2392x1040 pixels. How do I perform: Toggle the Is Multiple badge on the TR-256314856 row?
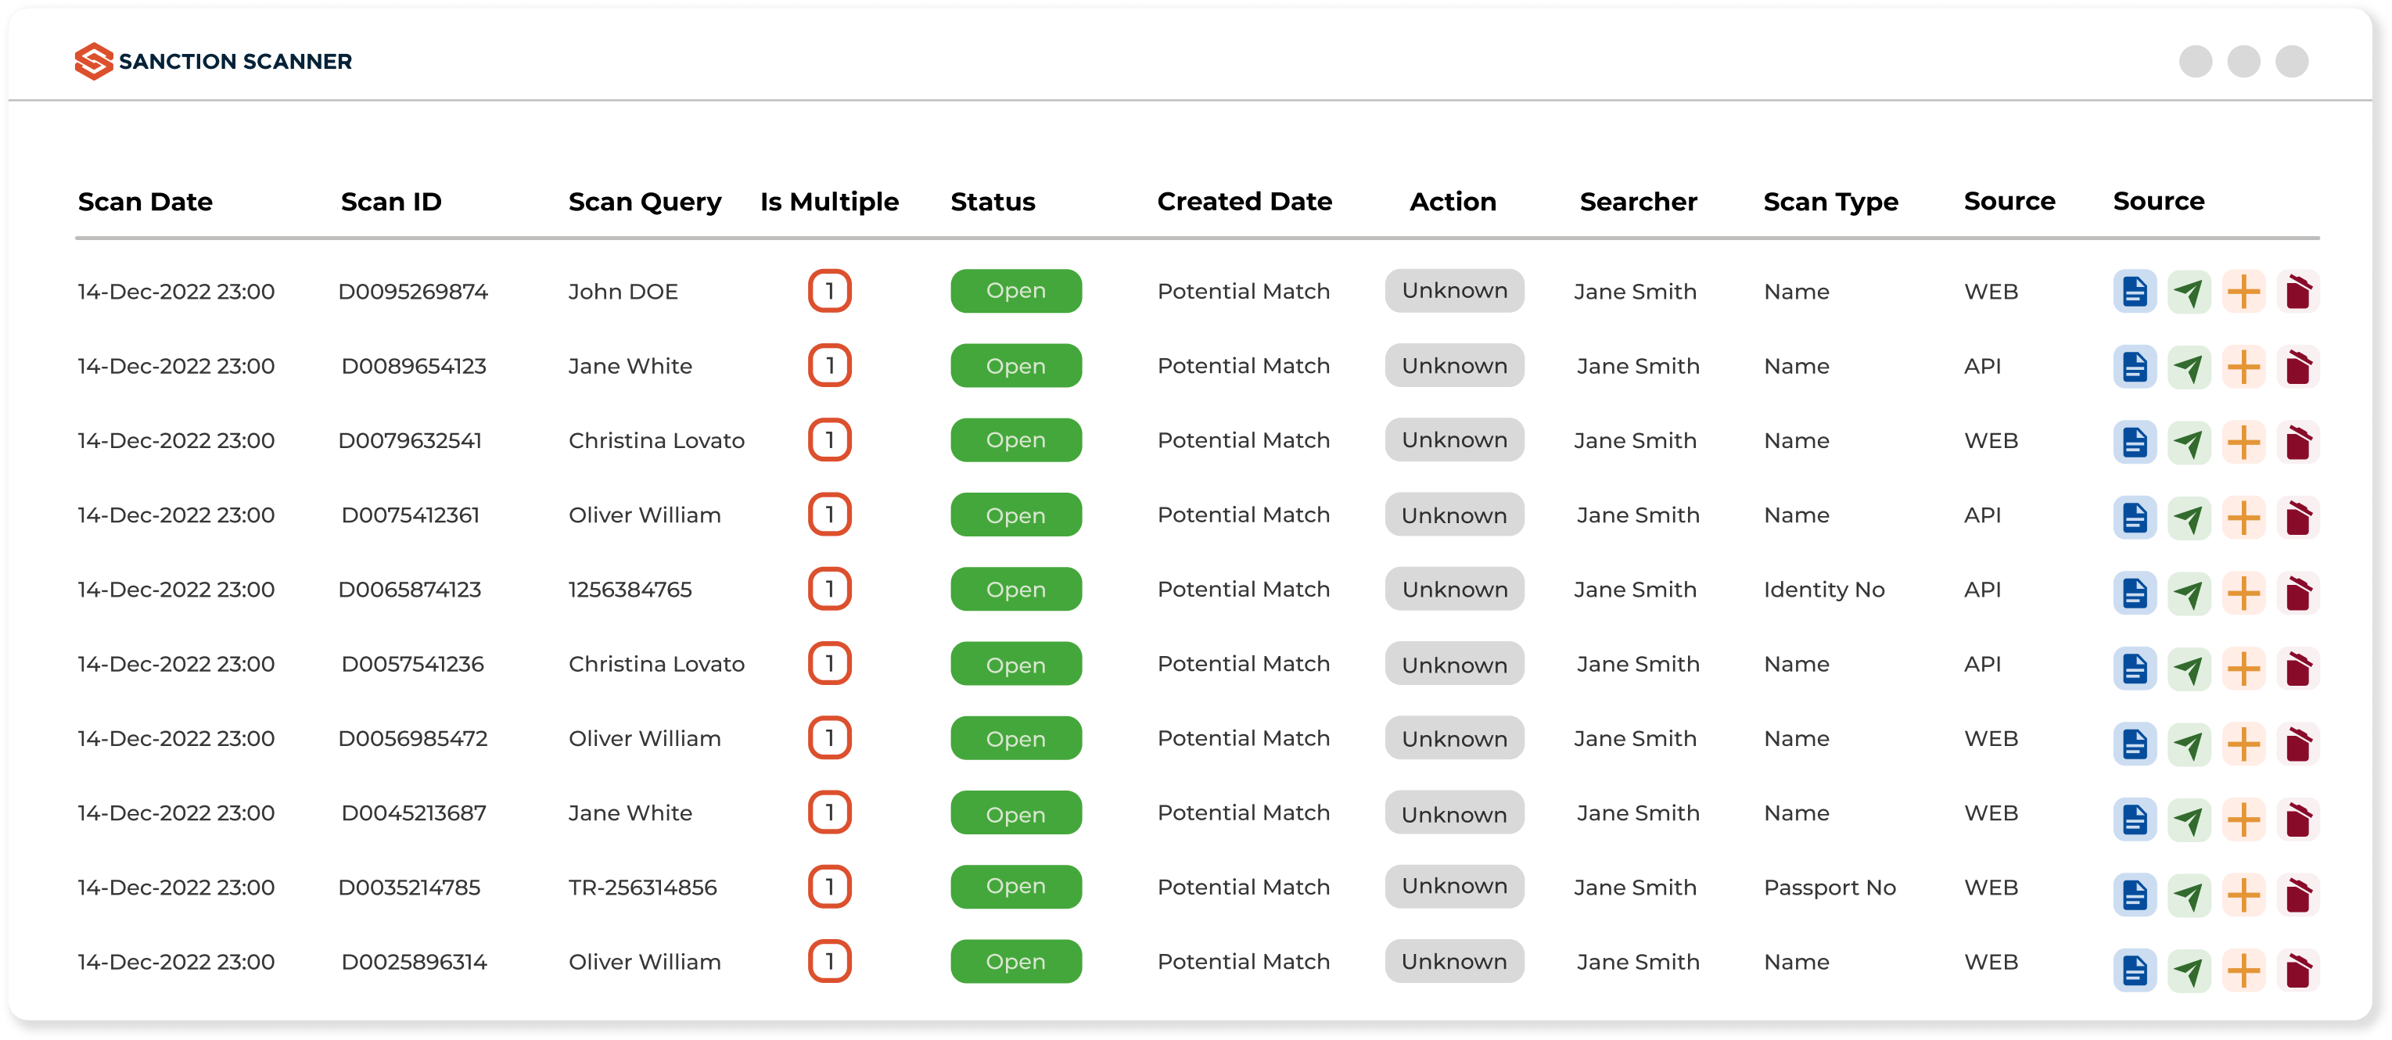click(829, 887)
